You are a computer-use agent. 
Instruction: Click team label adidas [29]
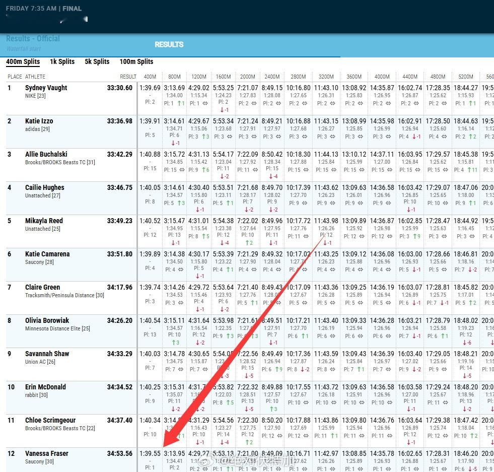[37, 129]
